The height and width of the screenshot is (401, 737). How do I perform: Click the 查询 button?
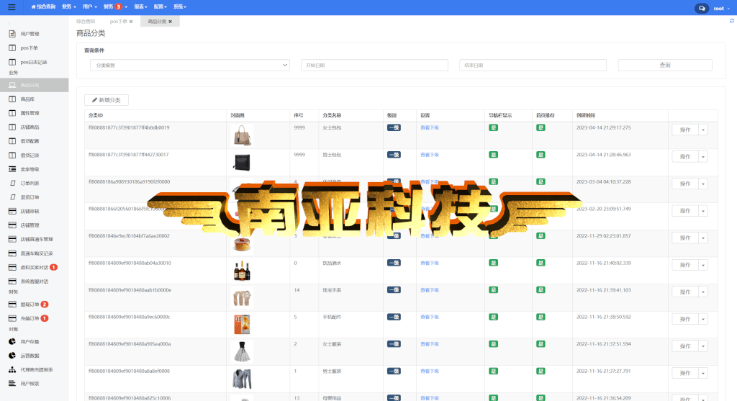(x=665, y=65)
